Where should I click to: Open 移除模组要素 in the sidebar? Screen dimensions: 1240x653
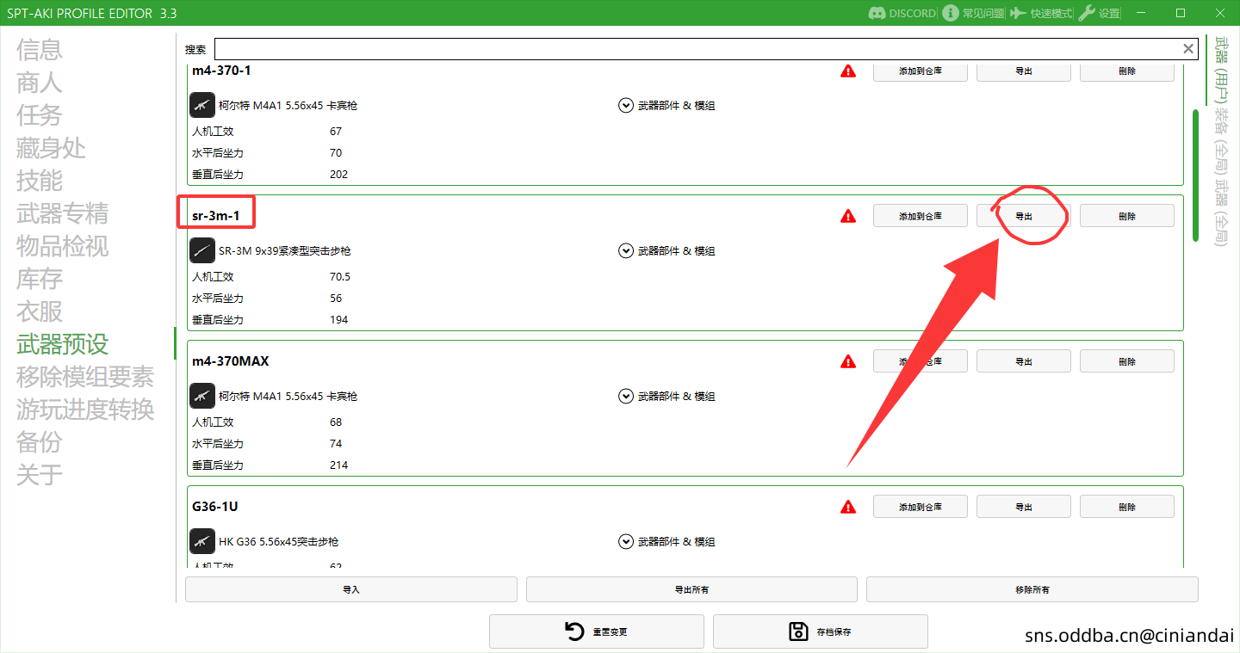click(x=85, y=377)
